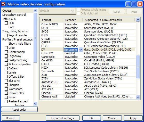Enable the OSD checkbox
Screen dimensions: 144x122
(6, 23)
